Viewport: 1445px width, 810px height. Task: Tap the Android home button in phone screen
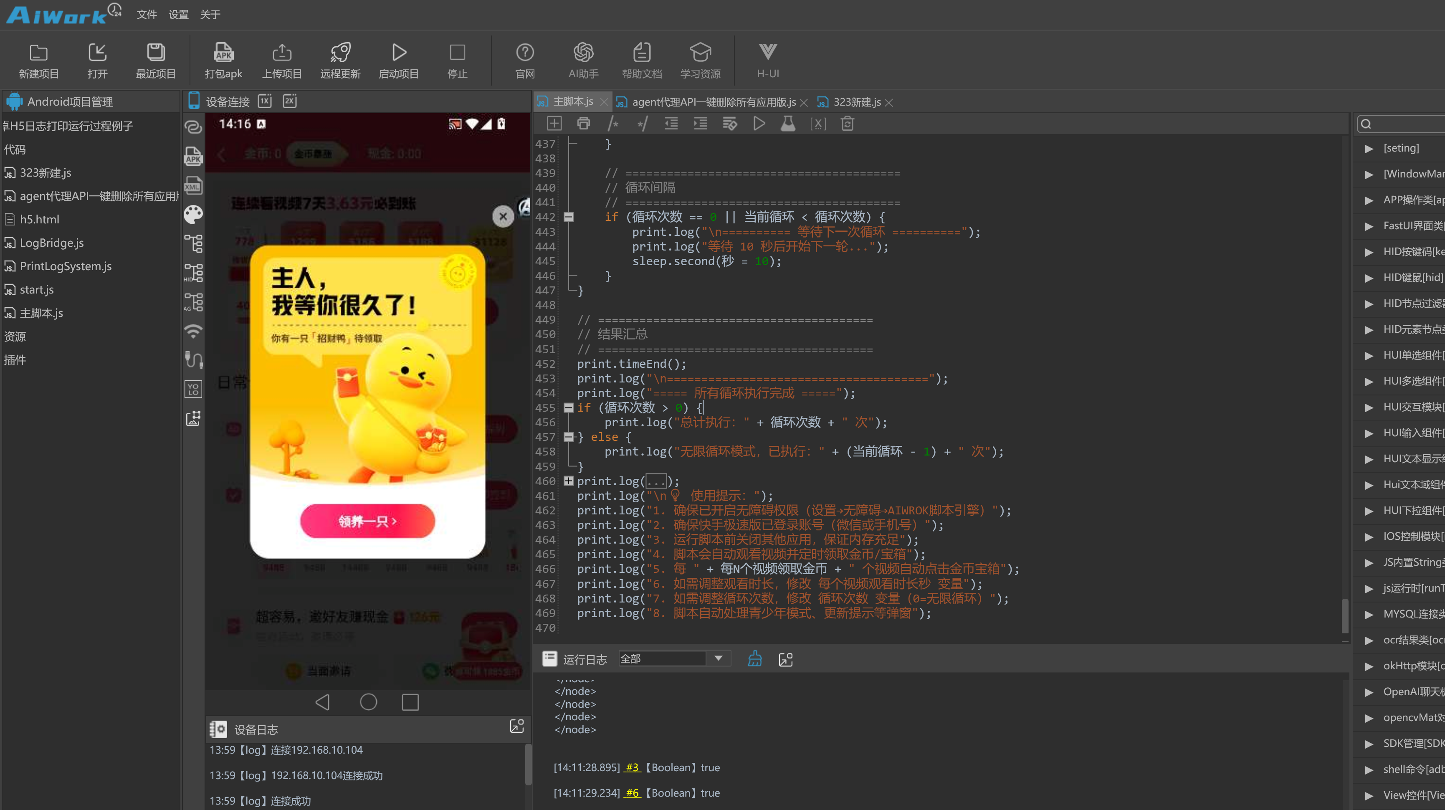(369, 702)
